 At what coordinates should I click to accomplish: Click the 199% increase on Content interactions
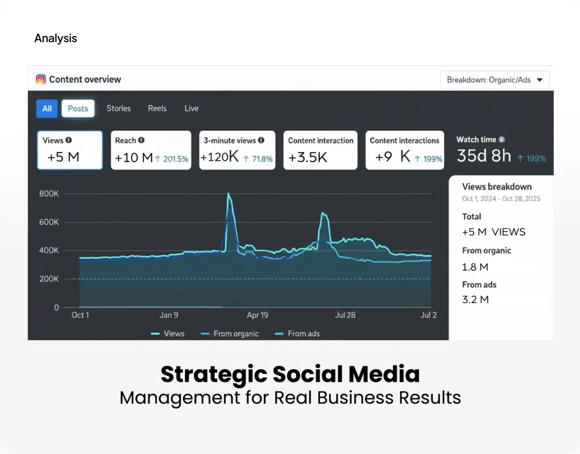point(428,159)
